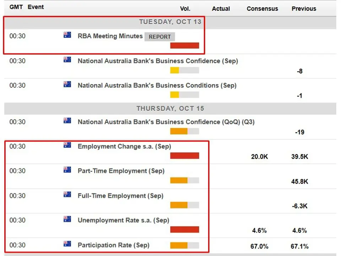The image size is (341, 256).
Task: Click previous value 4.6% for Unemployment Rate
Action: tap(300, 230)
